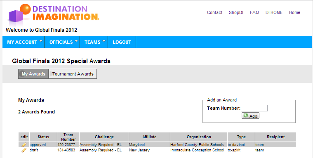Click LOGOUT in the navigation bar
313x158 pixels.
point(122,42)
